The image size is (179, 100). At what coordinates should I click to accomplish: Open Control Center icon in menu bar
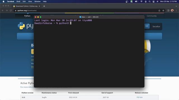pos(154,1)
